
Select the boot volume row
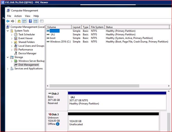(108, 38)
